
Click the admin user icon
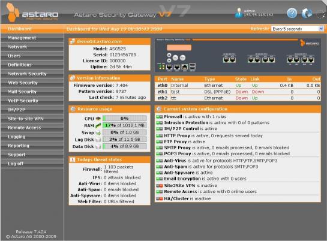click(x=239, y=13)
